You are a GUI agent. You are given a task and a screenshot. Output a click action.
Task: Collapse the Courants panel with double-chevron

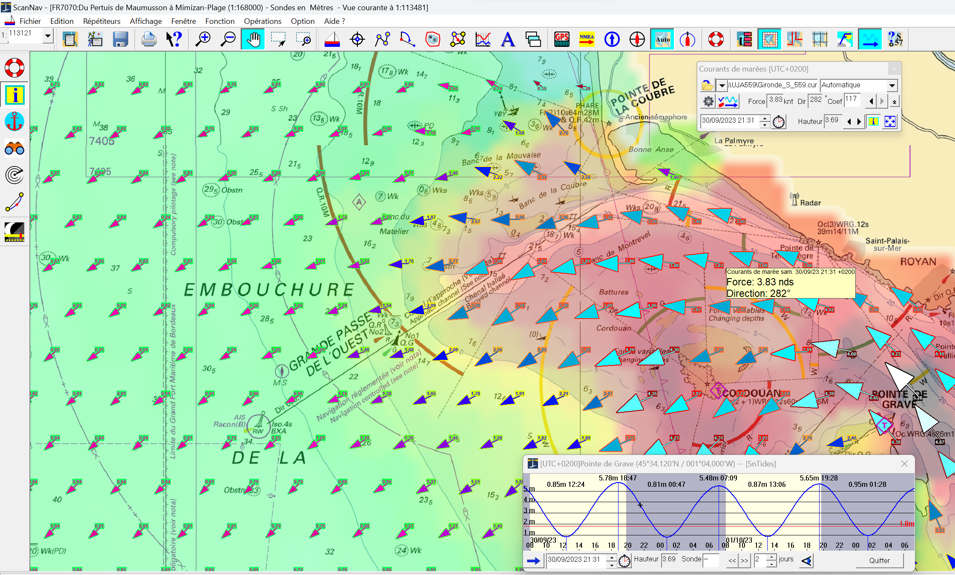pyautogui.click(x=895, y=101)
